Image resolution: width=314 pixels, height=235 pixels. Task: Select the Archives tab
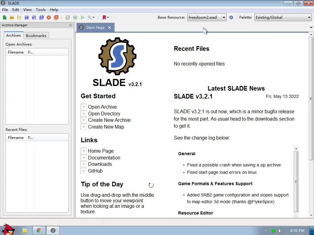click(13, 35)
